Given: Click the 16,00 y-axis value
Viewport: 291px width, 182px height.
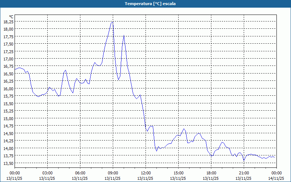Looking at the screenshot, I should [x=8, y=89].
